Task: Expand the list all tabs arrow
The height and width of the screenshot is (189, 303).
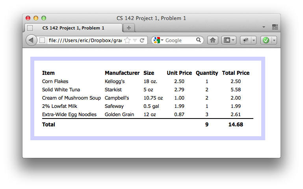Action: point(264,27)
